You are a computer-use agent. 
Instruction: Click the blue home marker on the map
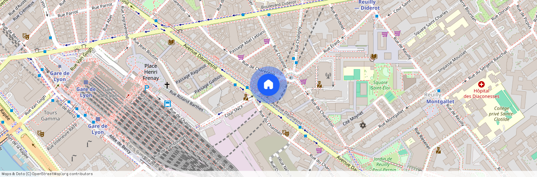click(x=268, y=84)
